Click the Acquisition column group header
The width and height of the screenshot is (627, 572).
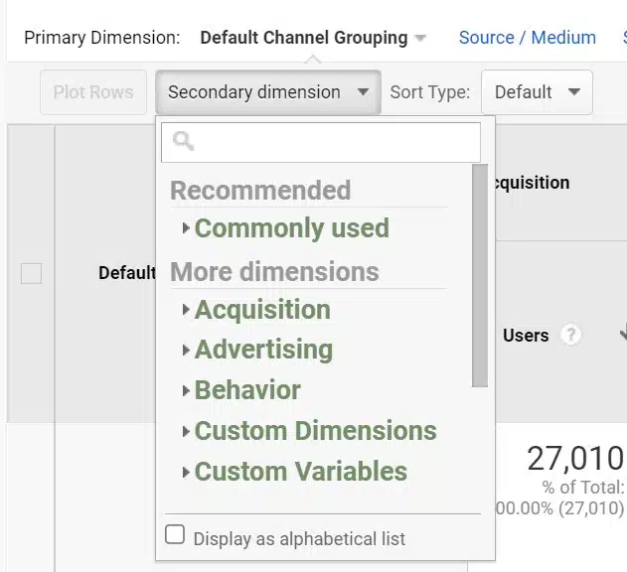tap(532, 183)
